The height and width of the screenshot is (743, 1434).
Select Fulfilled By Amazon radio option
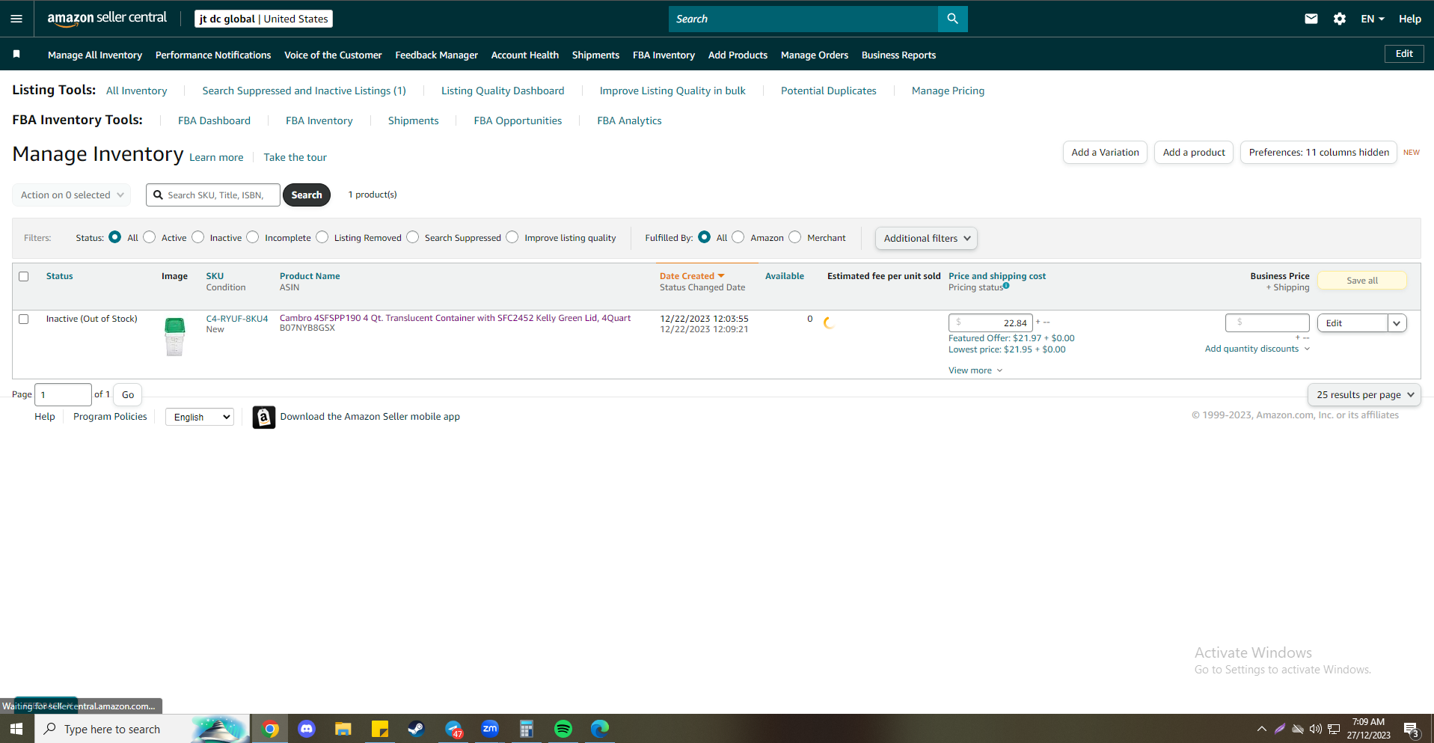coord(738,237)
